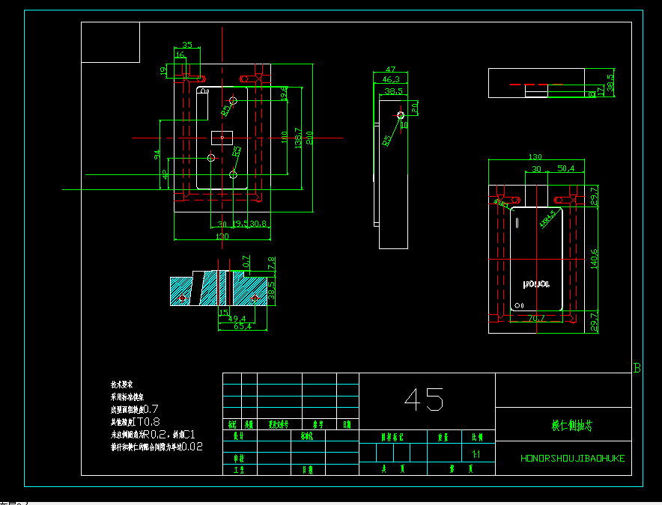Pick the "138.7" vertical dimension text
The image size is (662, 505).
[x=298, y=138]
